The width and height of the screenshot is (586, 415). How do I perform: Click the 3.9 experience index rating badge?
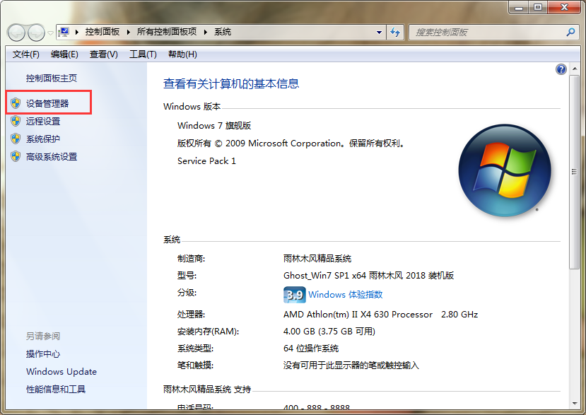294,294
